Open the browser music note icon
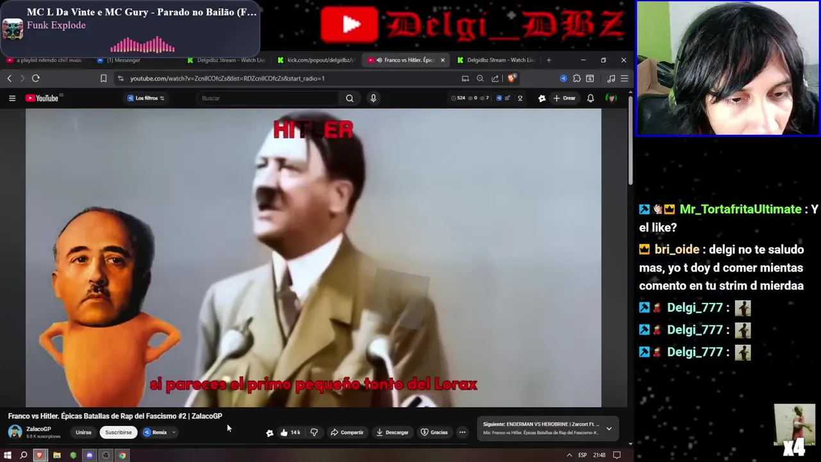This screenshot has height=462, width=821. pos(611,78)
